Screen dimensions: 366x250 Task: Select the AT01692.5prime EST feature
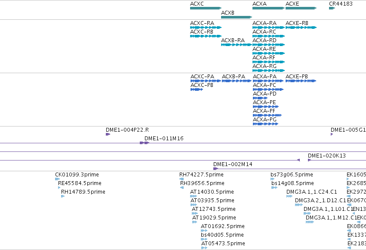click(204, 231)
